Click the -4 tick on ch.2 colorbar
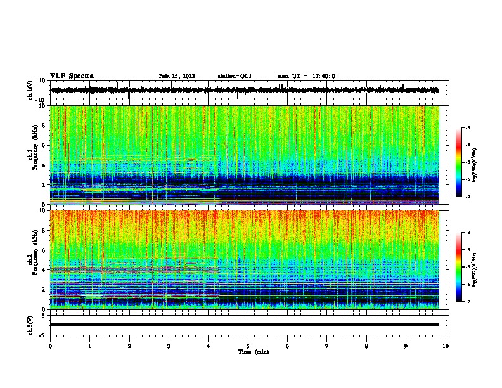 (467, 250)
